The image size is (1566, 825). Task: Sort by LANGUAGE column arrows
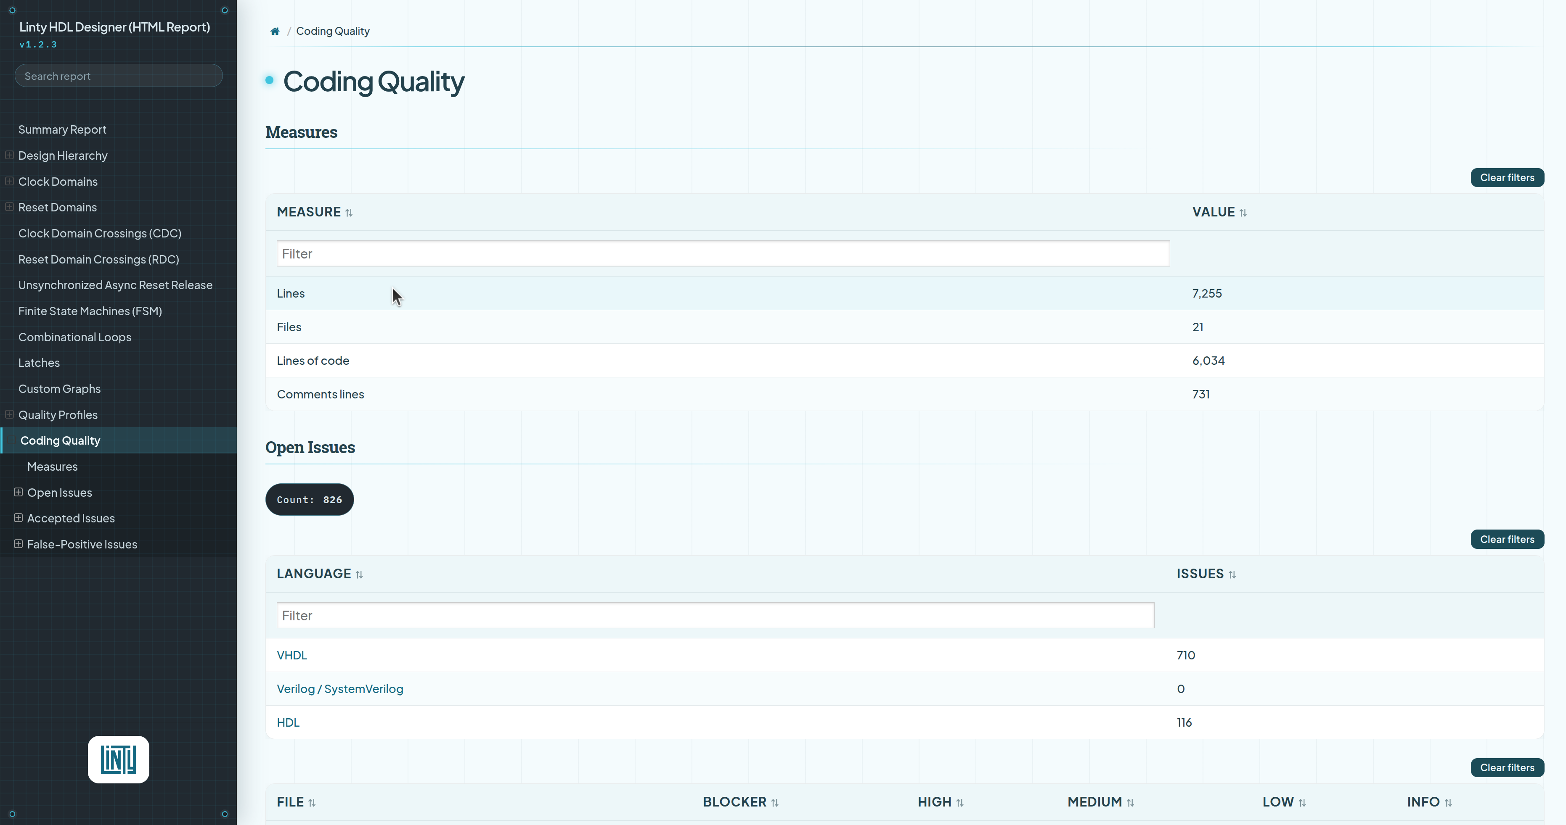click(359, 575)
